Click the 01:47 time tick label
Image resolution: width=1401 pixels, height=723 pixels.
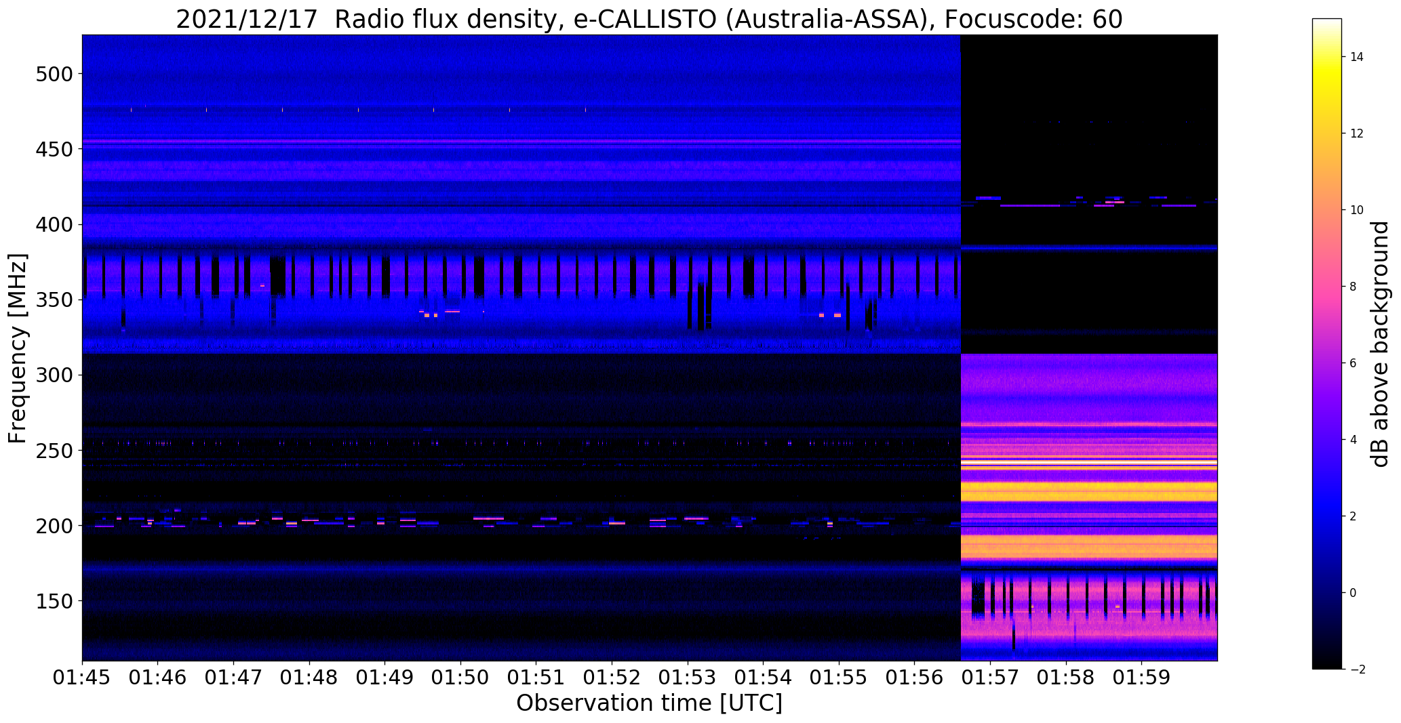[x=234, y=678]
